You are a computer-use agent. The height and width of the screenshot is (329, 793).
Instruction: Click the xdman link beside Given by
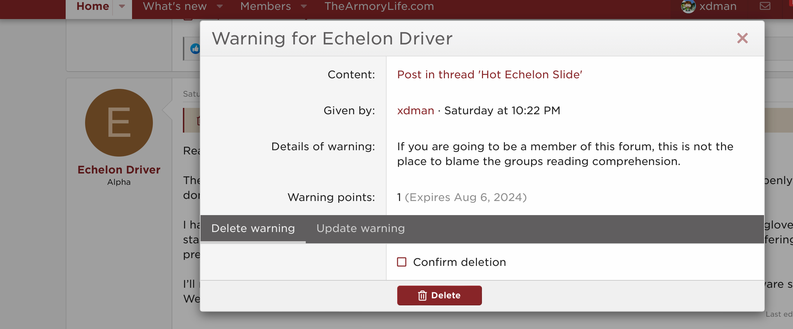pyautogui.click(x=416, y=111)
